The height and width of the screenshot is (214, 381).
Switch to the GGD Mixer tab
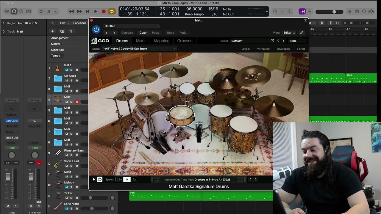coord(141,41)
